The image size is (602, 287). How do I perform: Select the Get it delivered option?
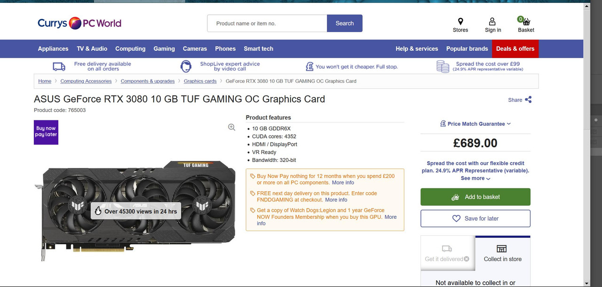[447, 255]
